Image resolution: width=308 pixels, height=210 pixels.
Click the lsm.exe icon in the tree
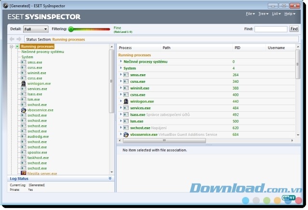tap(23, 99)
